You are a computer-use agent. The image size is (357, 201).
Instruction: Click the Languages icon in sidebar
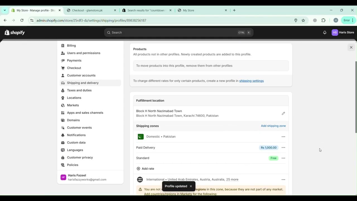point(63,150)
